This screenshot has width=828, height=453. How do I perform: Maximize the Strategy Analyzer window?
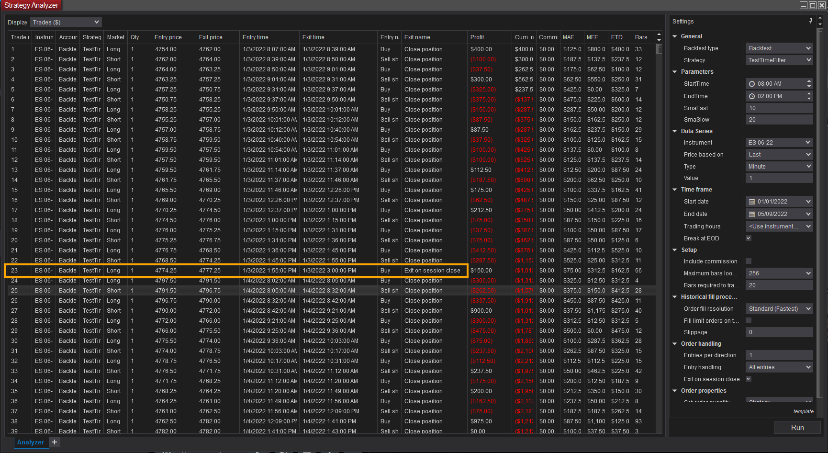click(x=813, y=5)
